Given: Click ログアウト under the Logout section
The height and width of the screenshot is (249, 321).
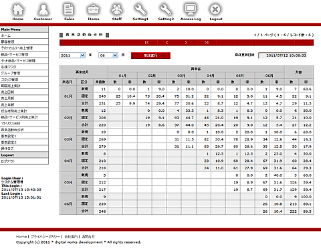Looking at the screenshot, I should pyautogui.click(x=24, y=161).
